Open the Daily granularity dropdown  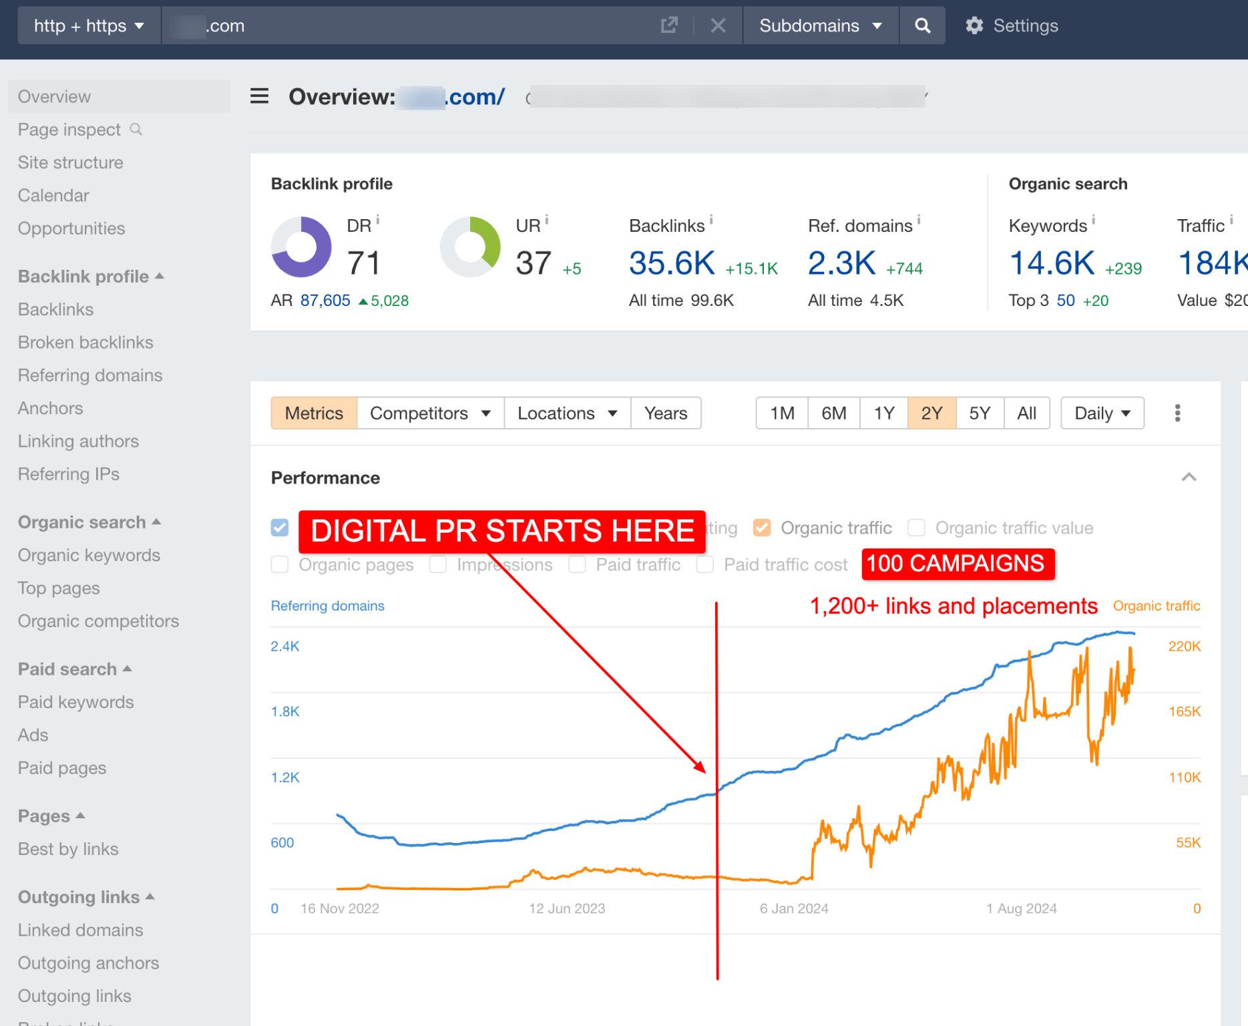(1102, 413)
